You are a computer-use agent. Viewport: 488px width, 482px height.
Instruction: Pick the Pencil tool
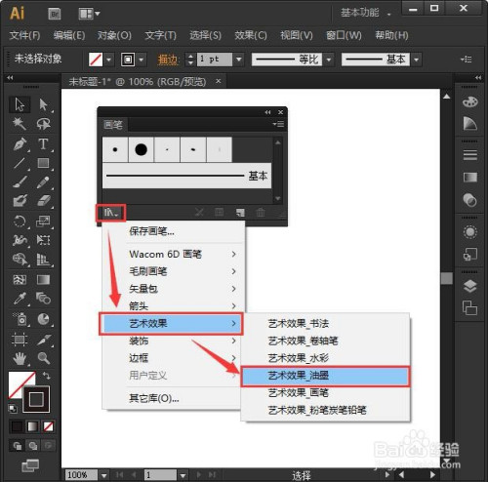point(43,181)
